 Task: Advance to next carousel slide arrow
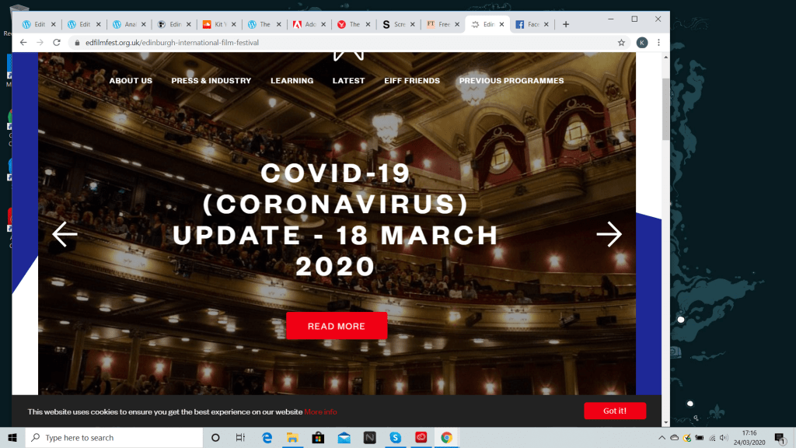609,234
